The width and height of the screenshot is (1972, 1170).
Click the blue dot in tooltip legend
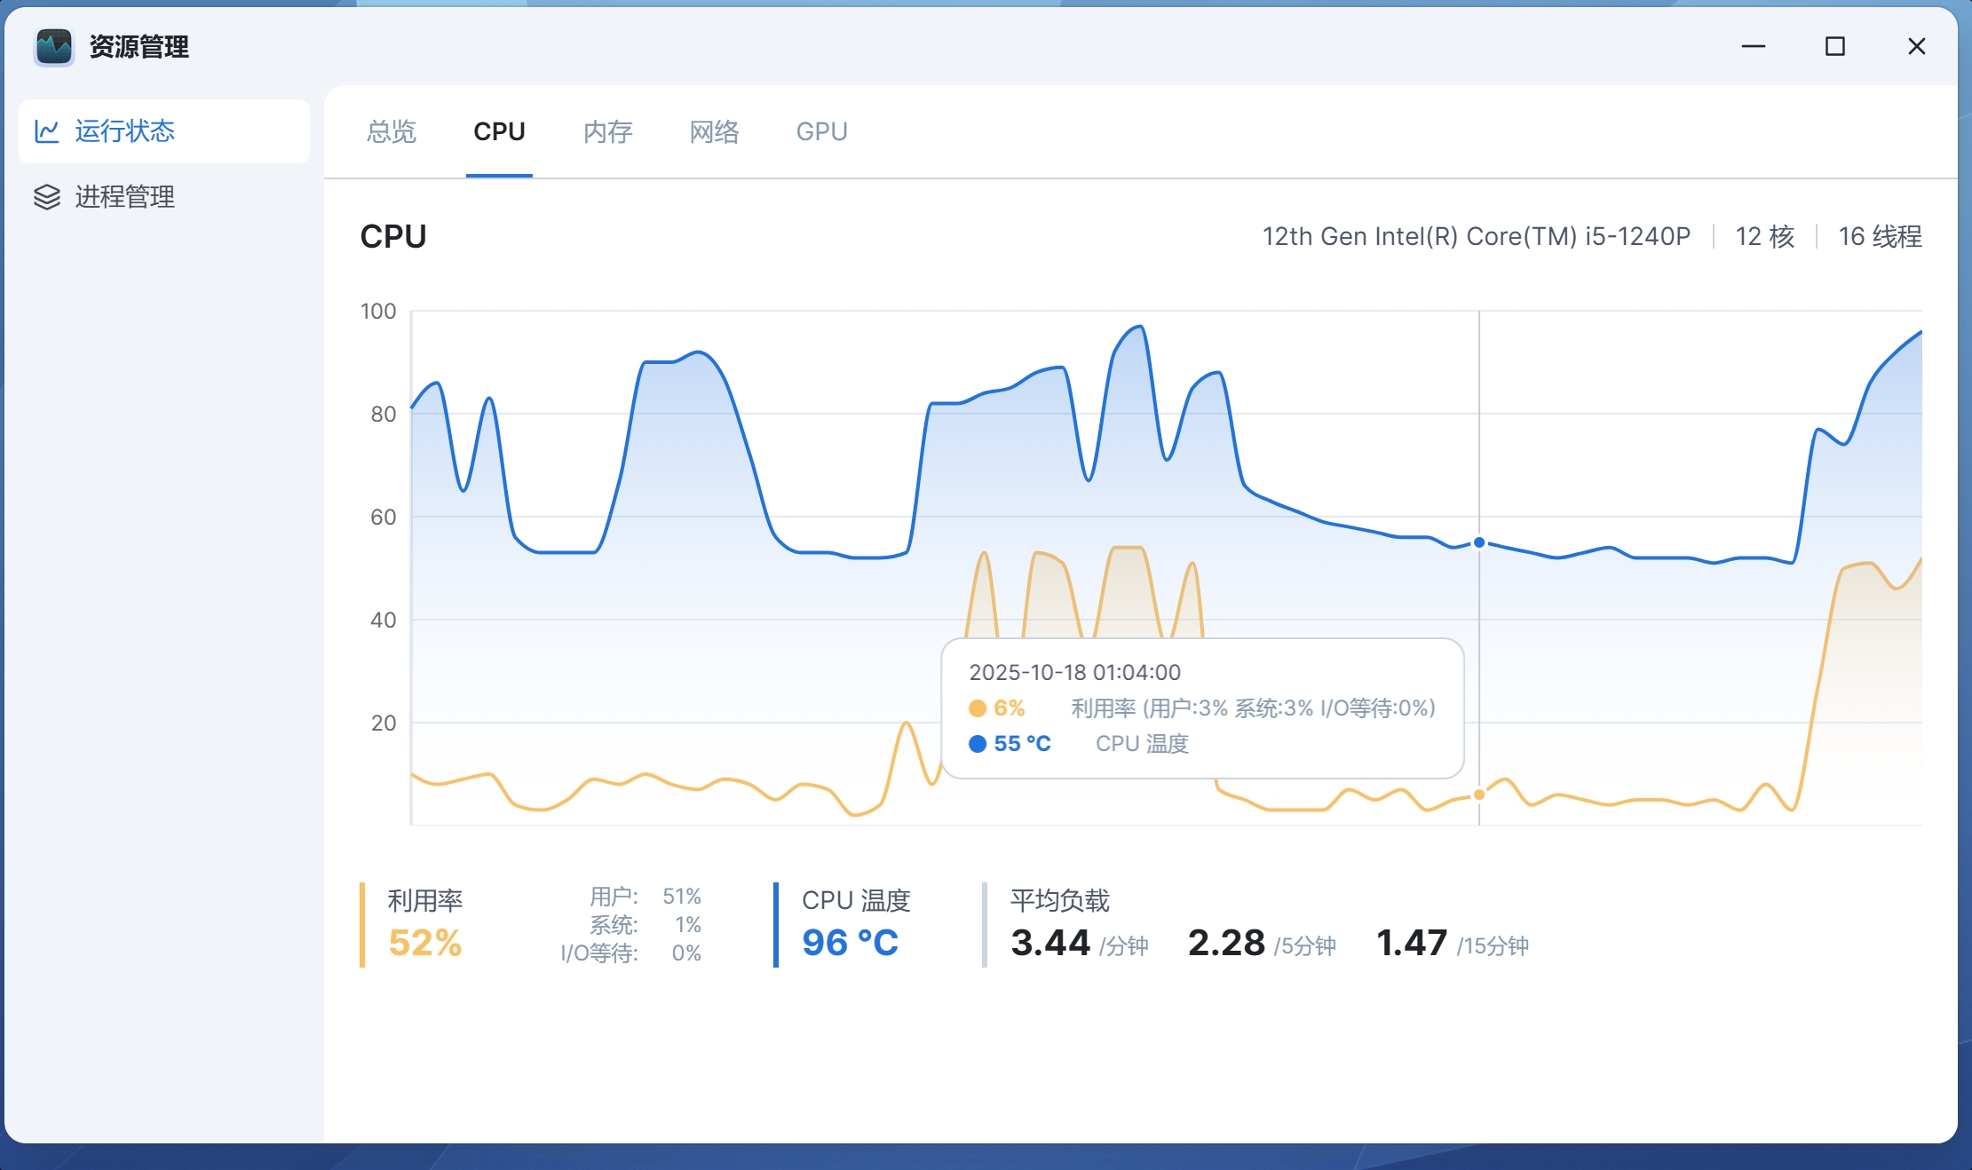click(x=978, y=744)
